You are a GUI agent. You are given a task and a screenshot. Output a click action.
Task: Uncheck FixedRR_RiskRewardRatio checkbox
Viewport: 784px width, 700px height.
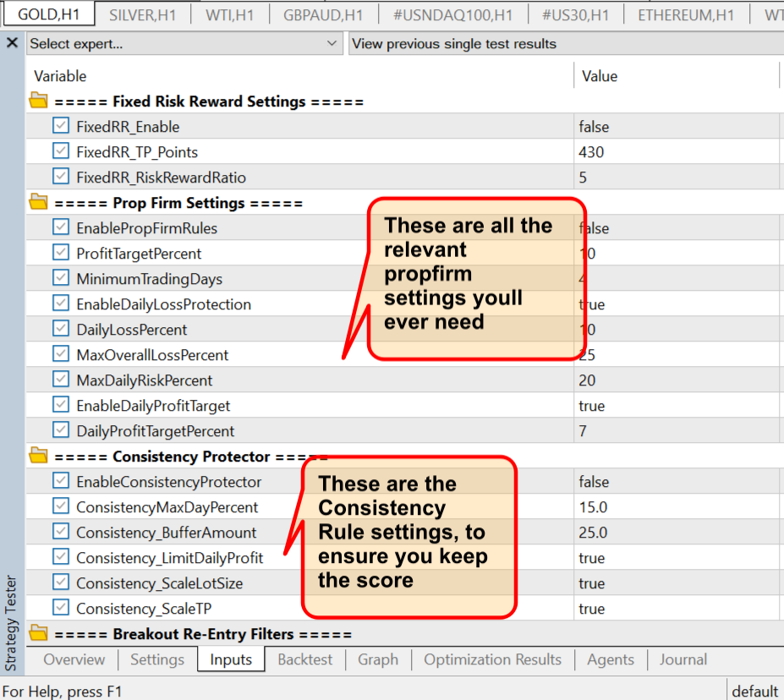click(61, 177)
